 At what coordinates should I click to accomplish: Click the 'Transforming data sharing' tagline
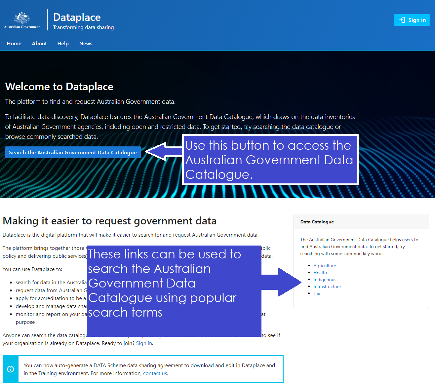[83, 27]
